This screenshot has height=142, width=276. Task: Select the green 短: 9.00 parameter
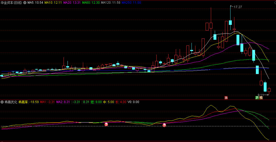pos(96,102)
